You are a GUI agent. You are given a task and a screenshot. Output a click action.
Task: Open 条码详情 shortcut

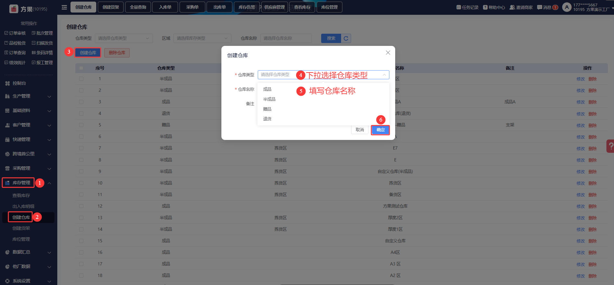(42, 53)
